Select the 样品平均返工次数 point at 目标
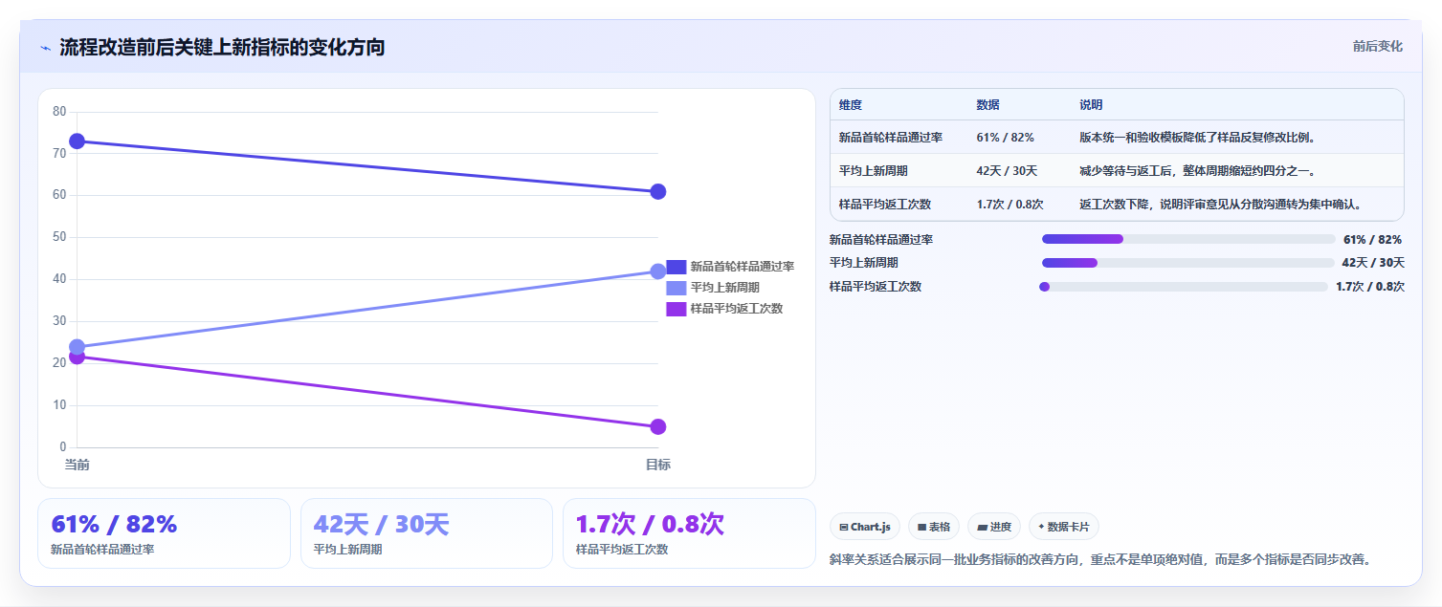The height and width of the screenshot is (607, 1442). click(658, 426)
